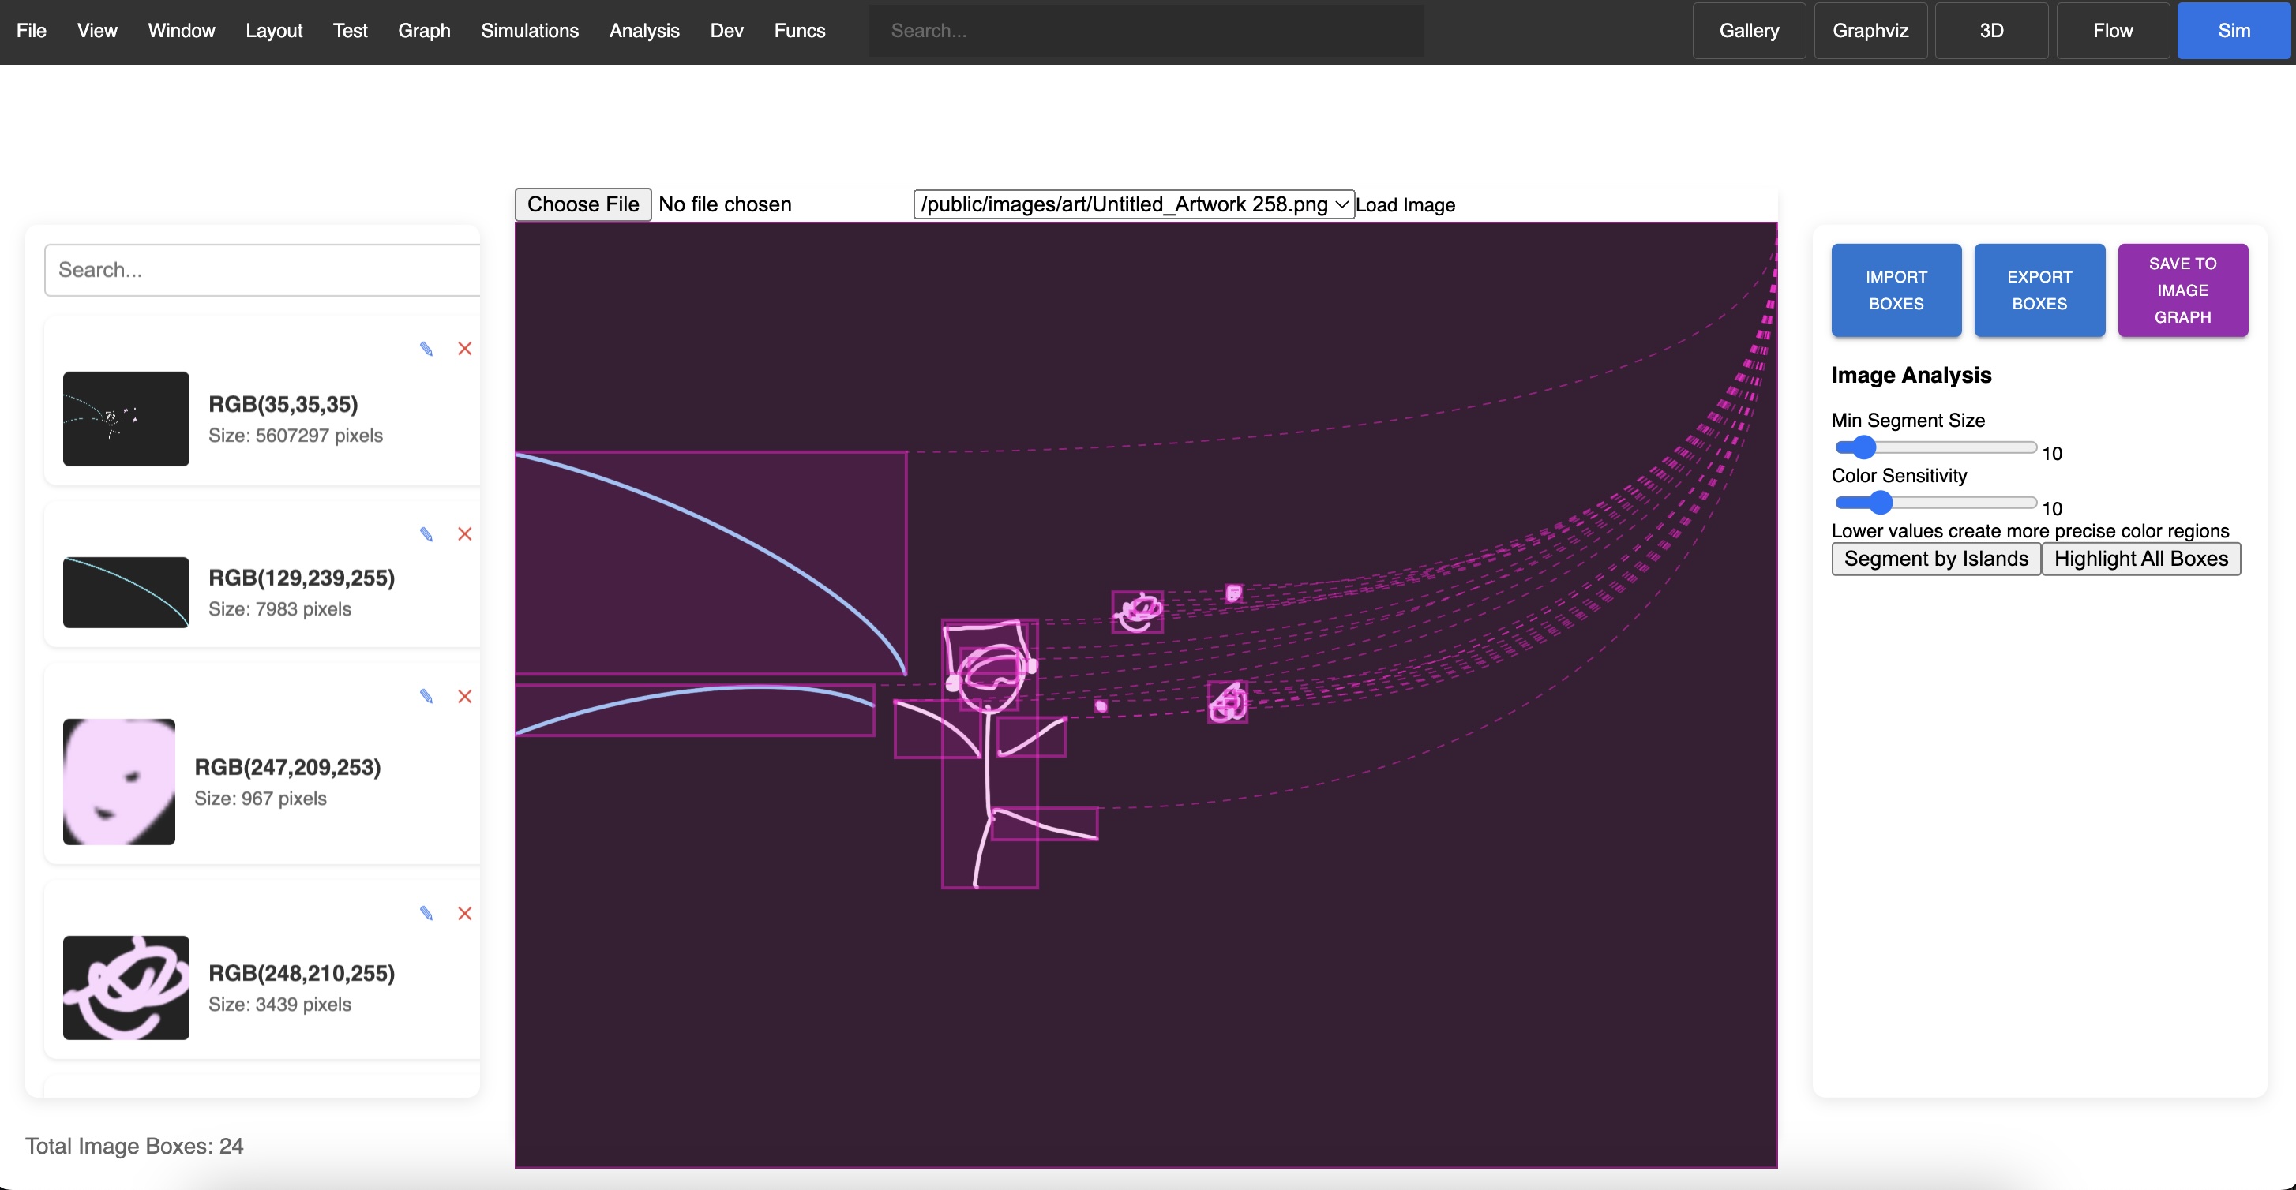2296x1190 pixels.
Task: Edit the RGB(248,210,255) box entry
Action: (x=426, y=913)
